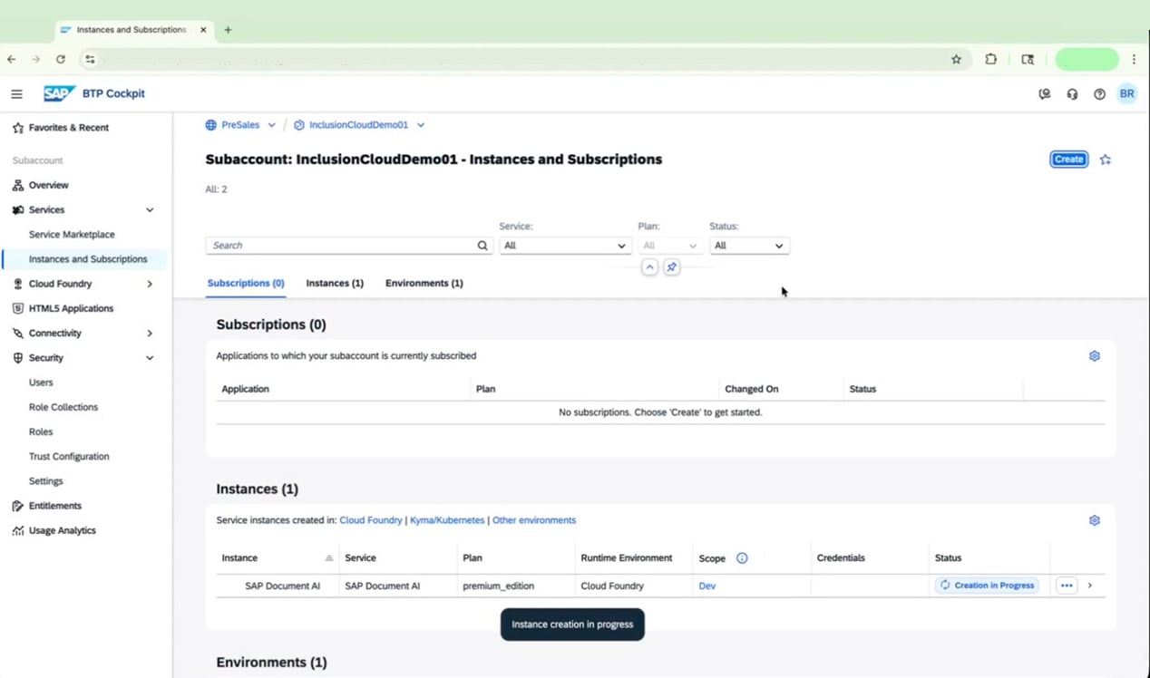Show Scope column info icon
Viewport: 1150px width, 678px height.
tap(742, 558)
